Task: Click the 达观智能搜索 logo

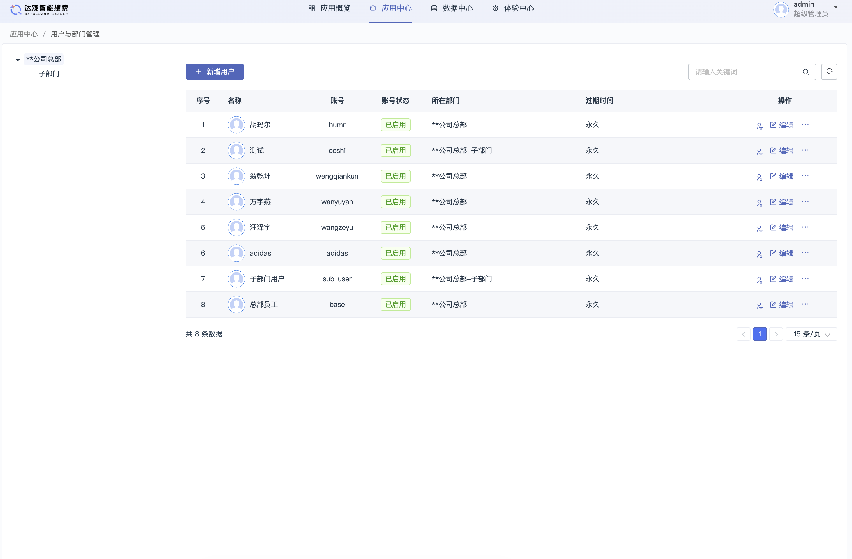Action: click(x=39, y=9)
